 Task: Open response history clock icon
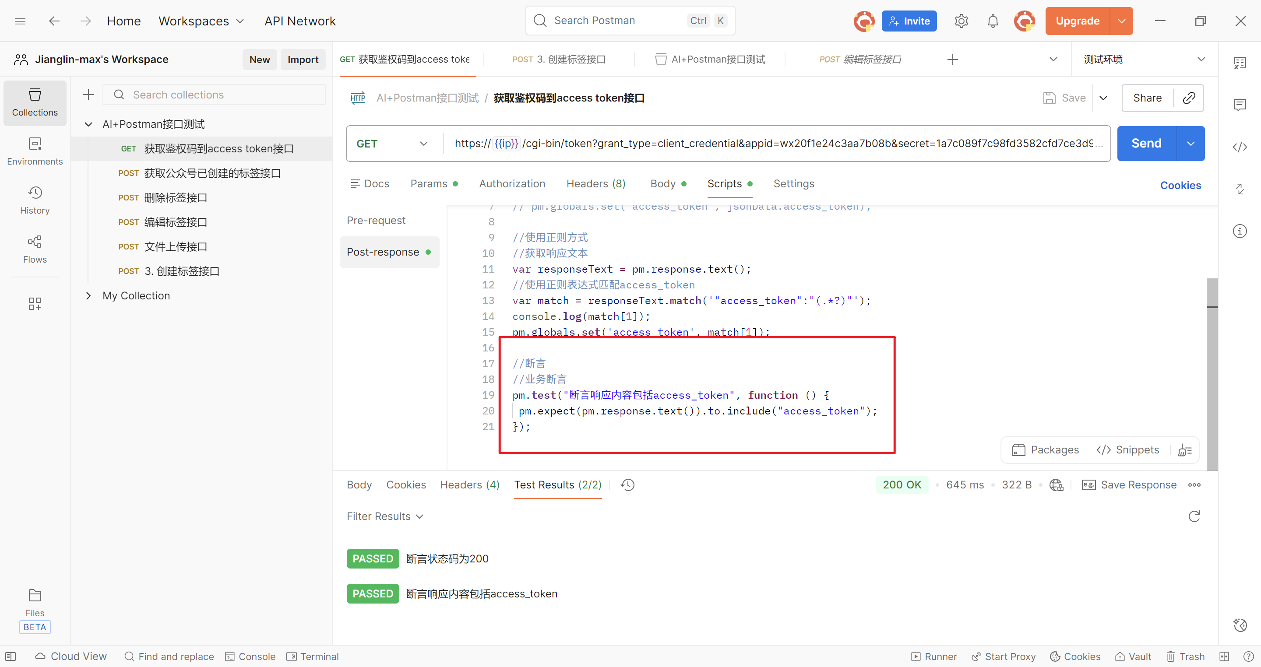pos(627,484)
